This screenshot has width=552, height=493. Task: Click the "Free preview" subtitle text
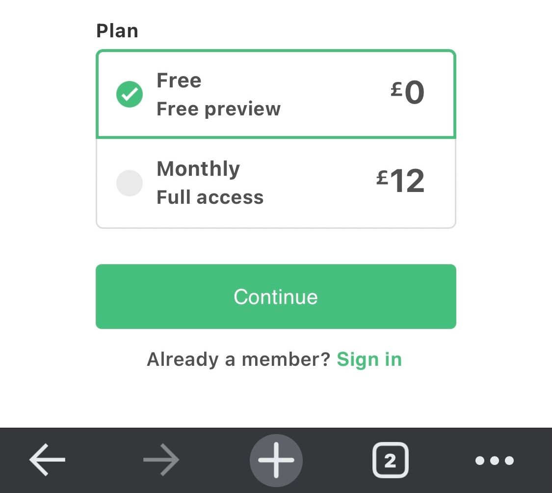pyautogui.click(x=219, y=109)
